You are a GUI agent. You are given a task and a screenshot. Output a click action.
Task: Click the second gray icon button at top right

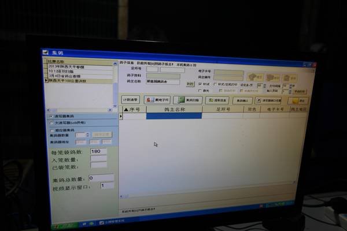point(274,77)
